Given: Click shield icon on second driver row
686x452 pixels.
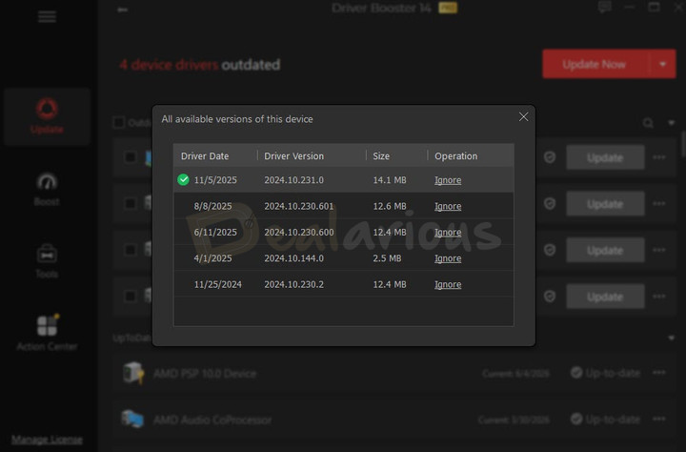Looking at the screenshot, I should (x=550, y=203).
